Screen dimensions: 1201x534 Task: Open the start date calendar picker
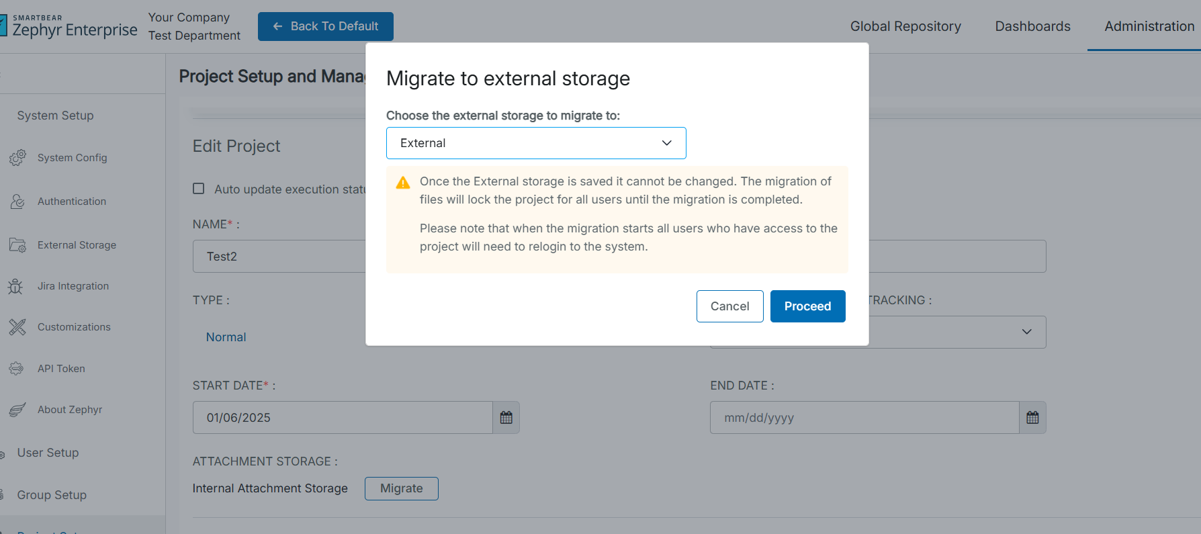point(506,418)
